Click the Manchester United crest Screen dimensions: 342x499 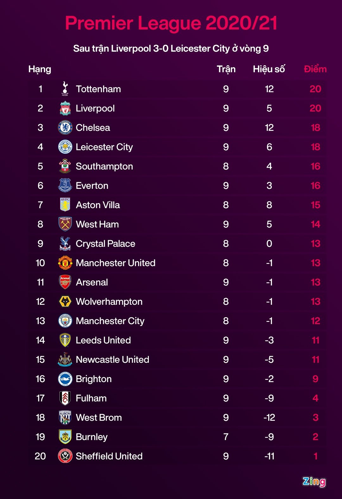(65, 263)
